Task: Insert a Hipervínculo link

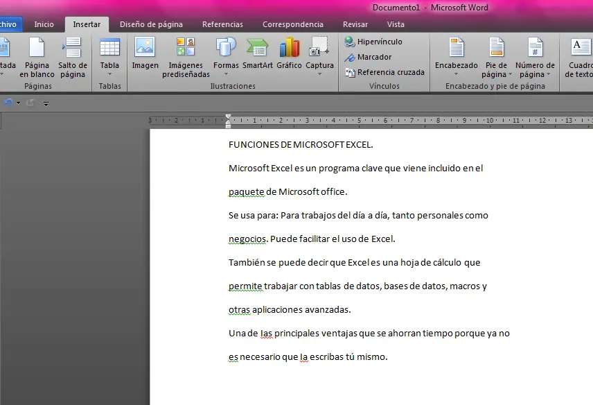Action: click(373, 42)
